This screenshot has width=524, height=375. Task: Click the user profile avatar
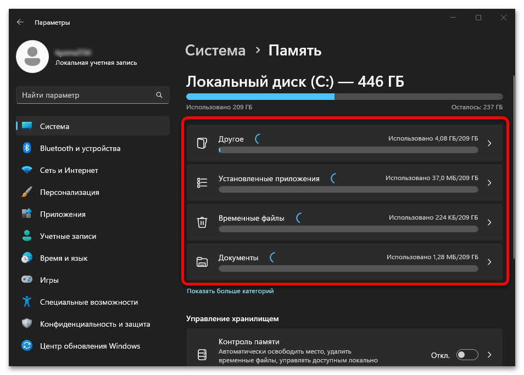[x=32, y=57]
